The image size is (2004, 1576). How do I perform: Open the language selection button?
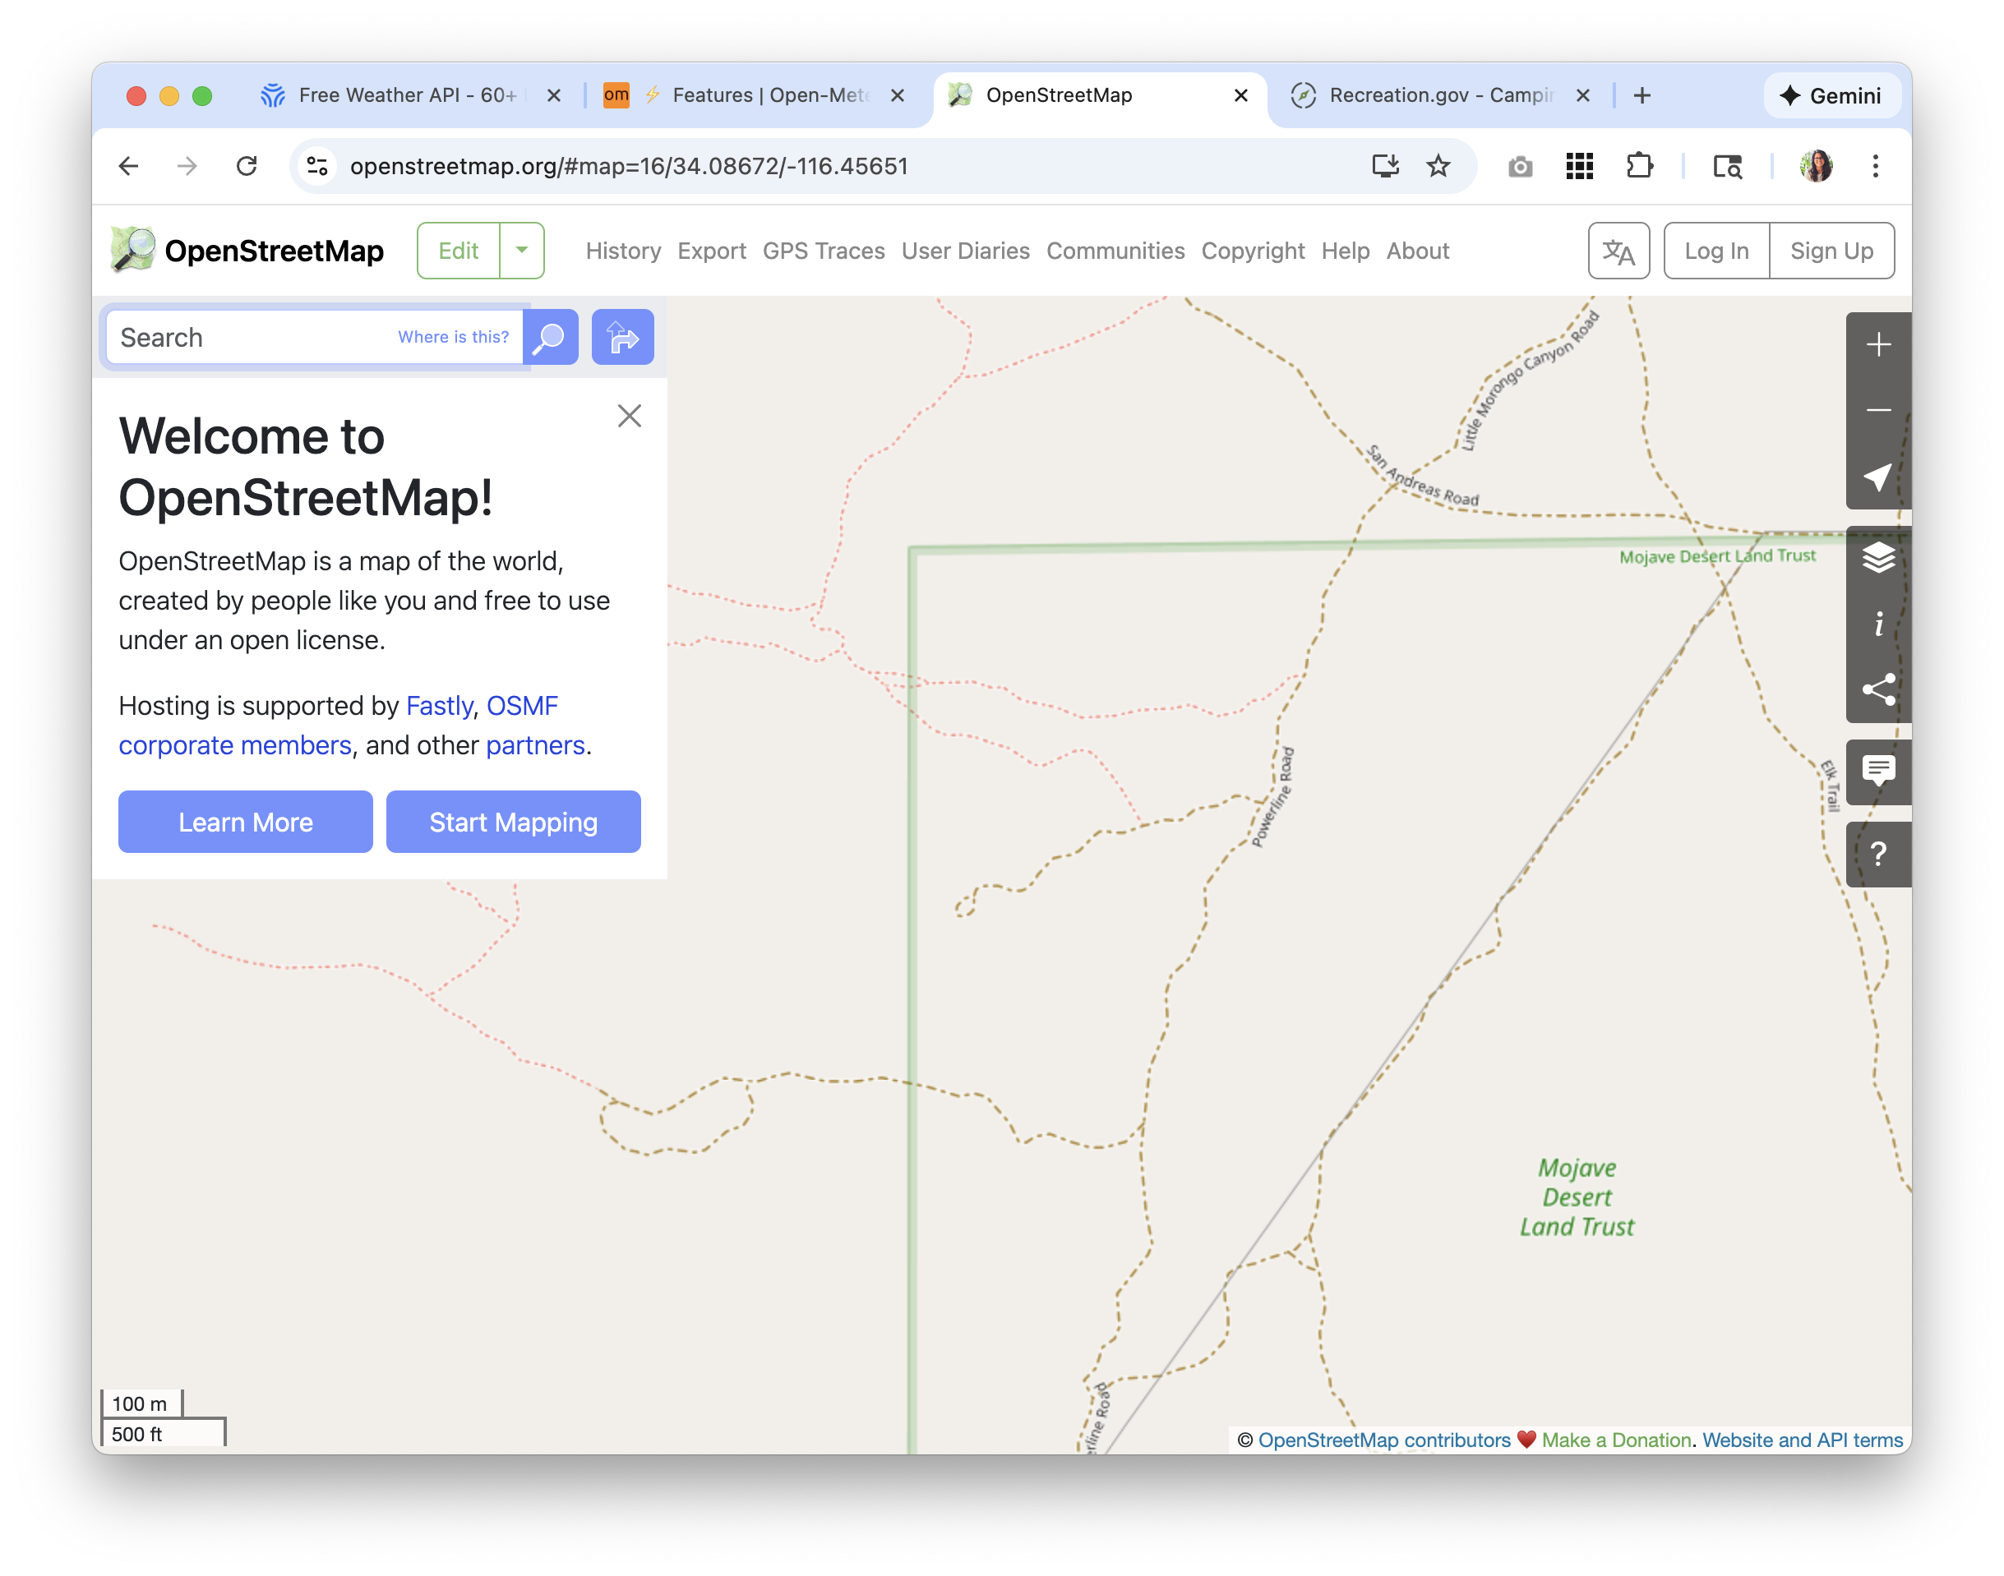(x=1618, y=251)
